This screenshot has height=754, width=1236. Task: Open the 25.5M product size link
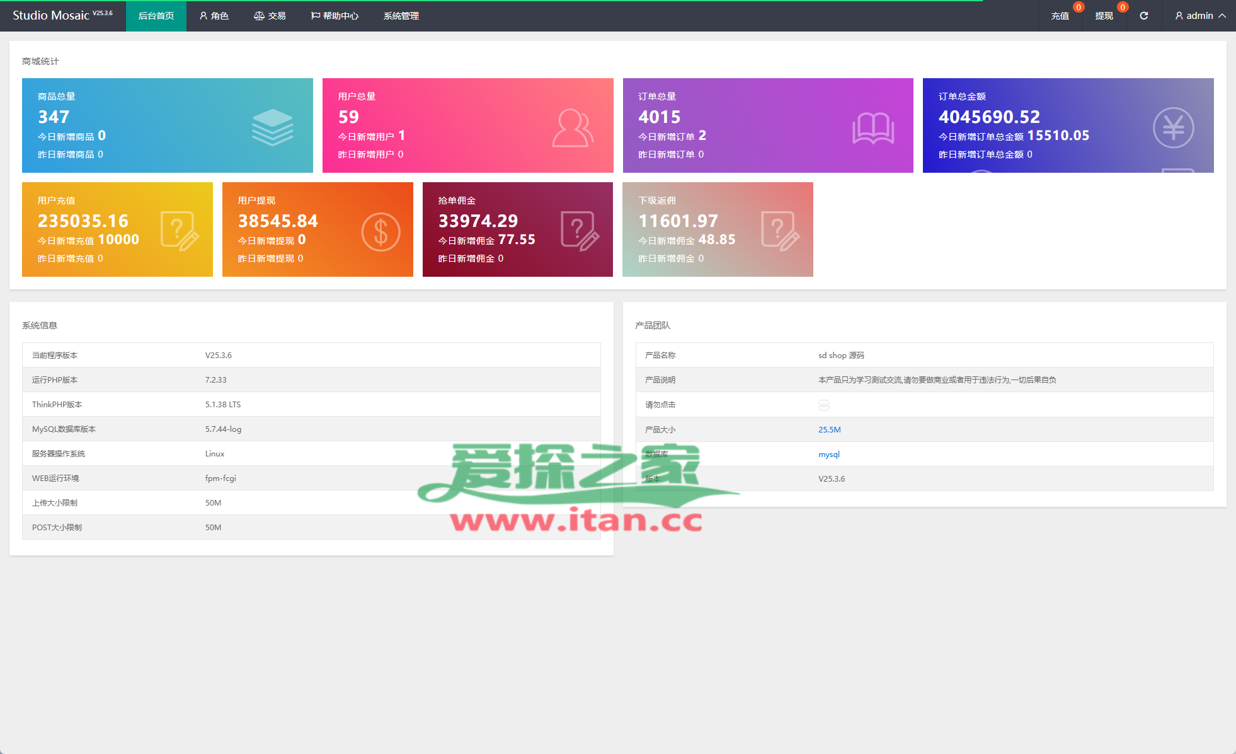829,429
